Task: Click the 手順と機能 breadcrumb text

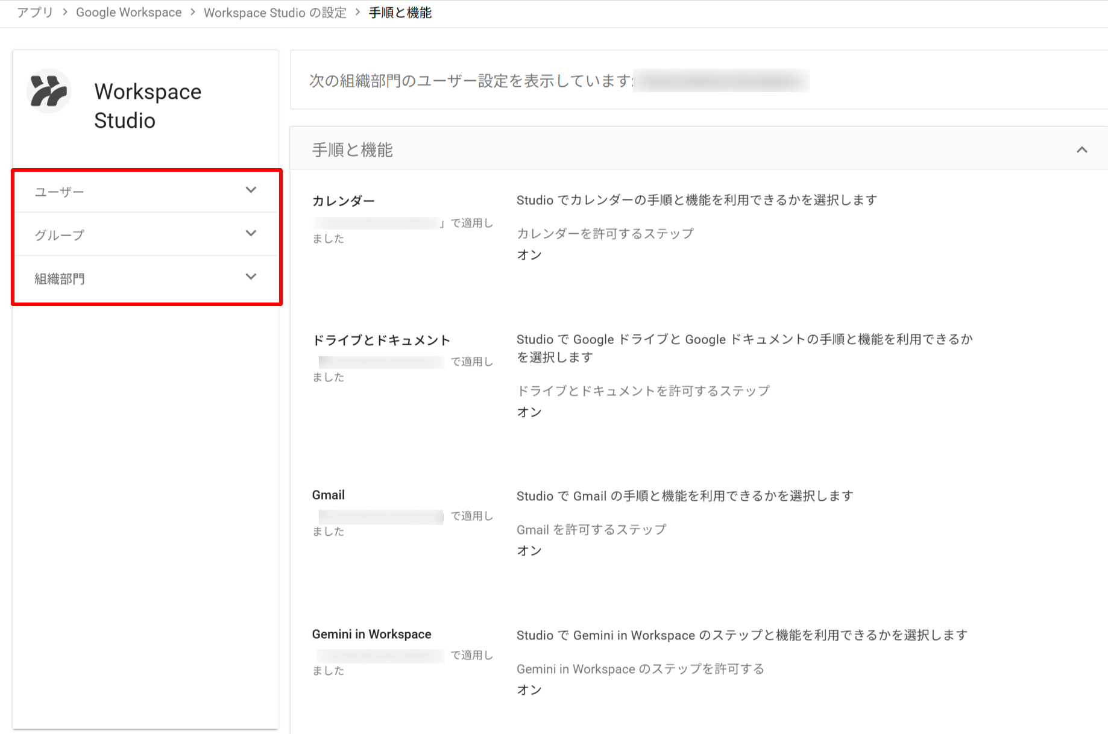Action: tap(400, 13)
